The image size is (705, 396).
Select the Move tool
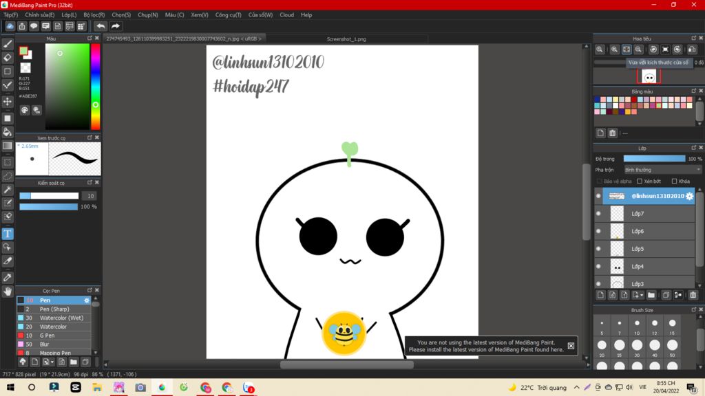8,102
